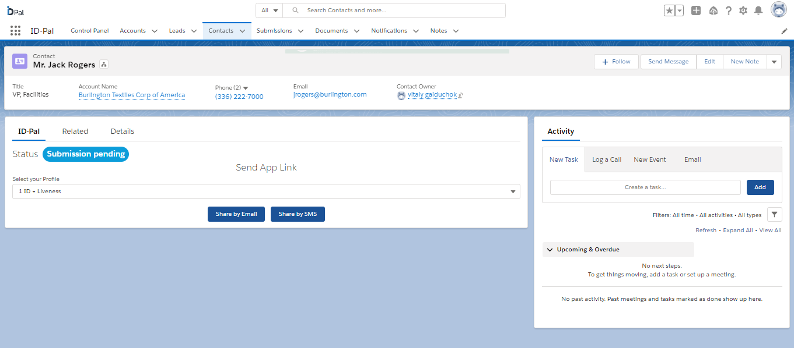Expand the Phone (2) dropdown
The width and height of the screenshot is (794, 348).
(245, 88)
